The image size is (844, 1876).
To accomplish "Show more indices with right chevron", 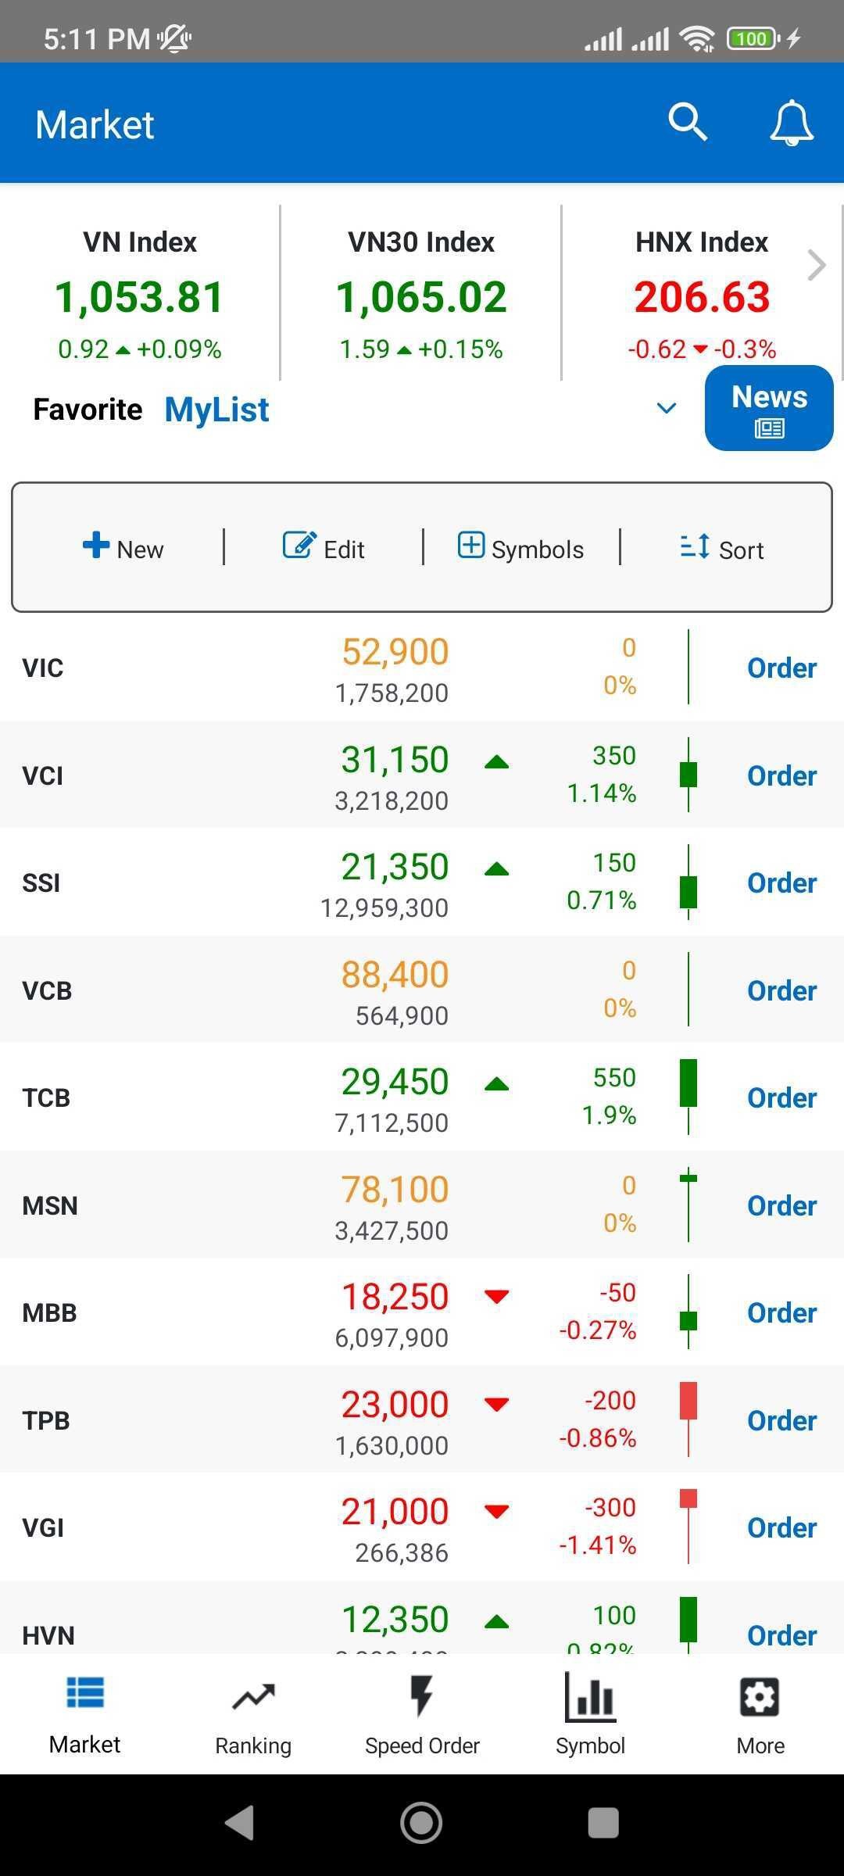I will 817,266.
